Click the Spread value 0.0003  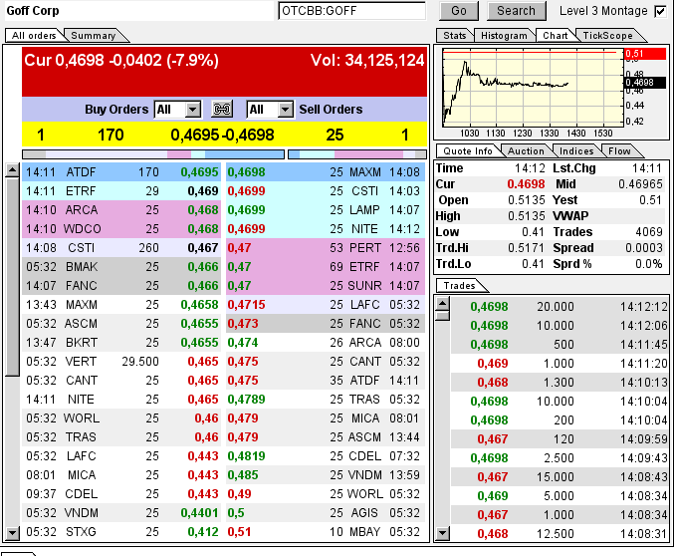pos(644,248)
